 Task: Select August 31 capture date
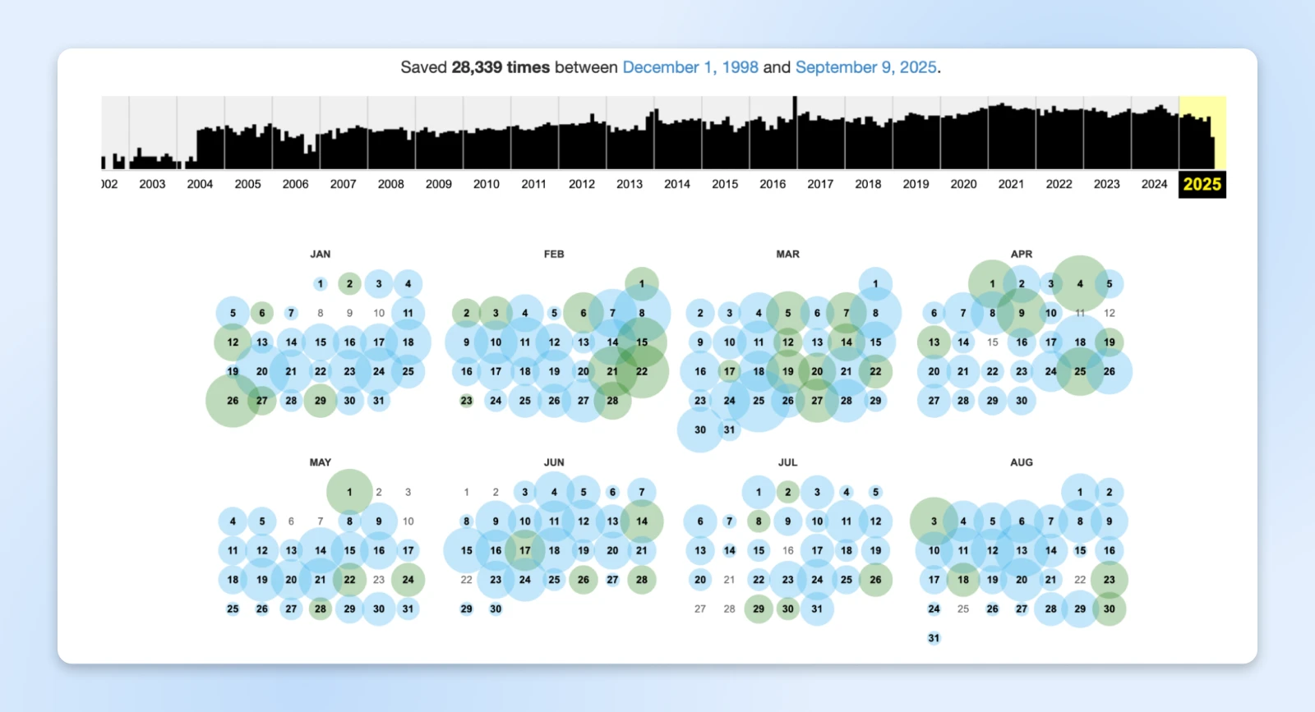[x=934, y=638]
